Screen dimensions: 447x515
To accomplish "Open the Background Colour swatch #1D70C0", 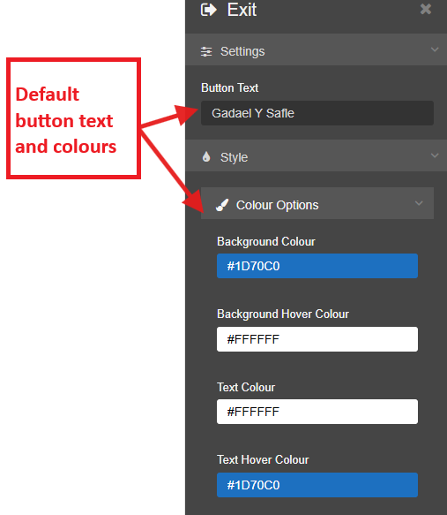I will click(x=317, y=266).
